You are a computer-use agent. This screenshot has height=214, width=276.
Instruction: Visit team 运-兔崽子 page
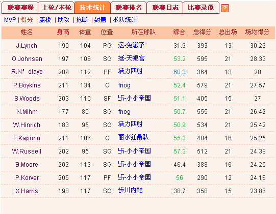coord(131,45)
